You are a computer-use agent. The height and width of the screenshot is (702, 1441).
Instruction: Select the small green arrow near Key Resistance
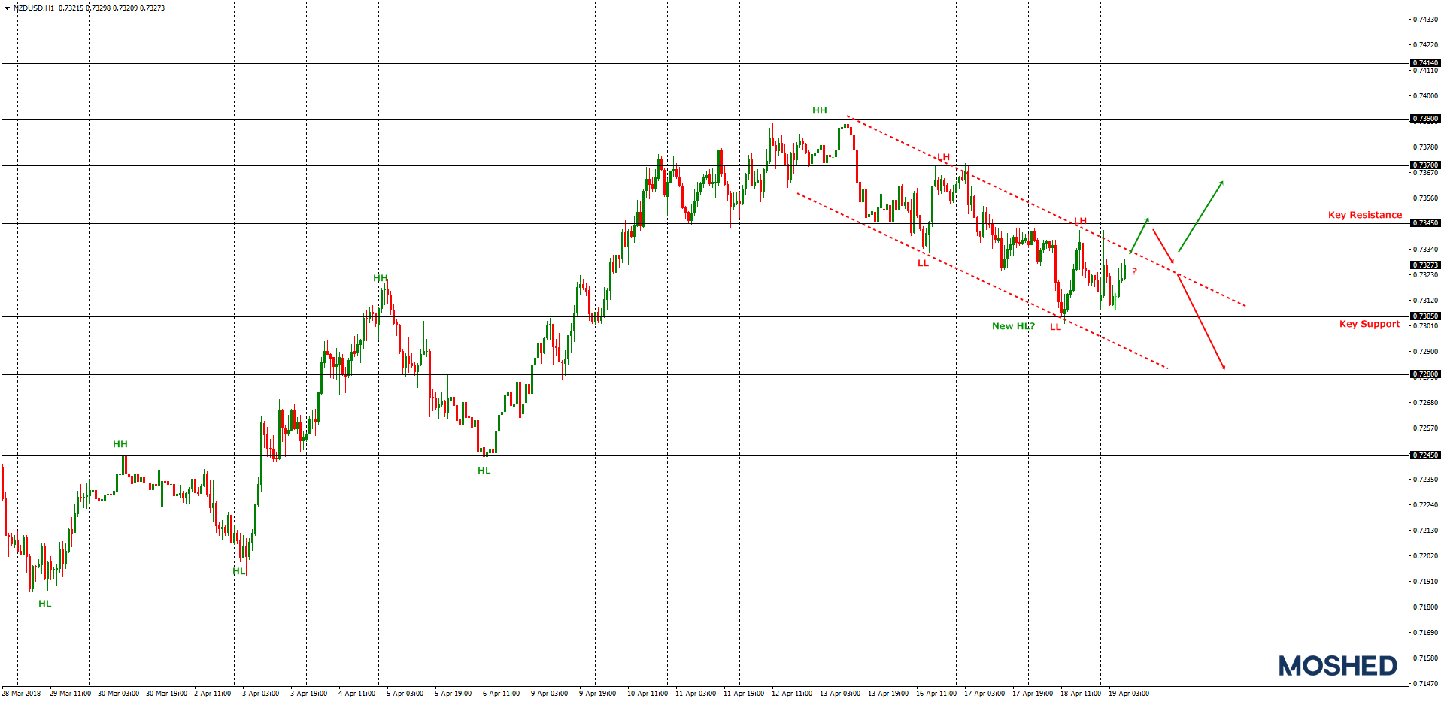1139,237
